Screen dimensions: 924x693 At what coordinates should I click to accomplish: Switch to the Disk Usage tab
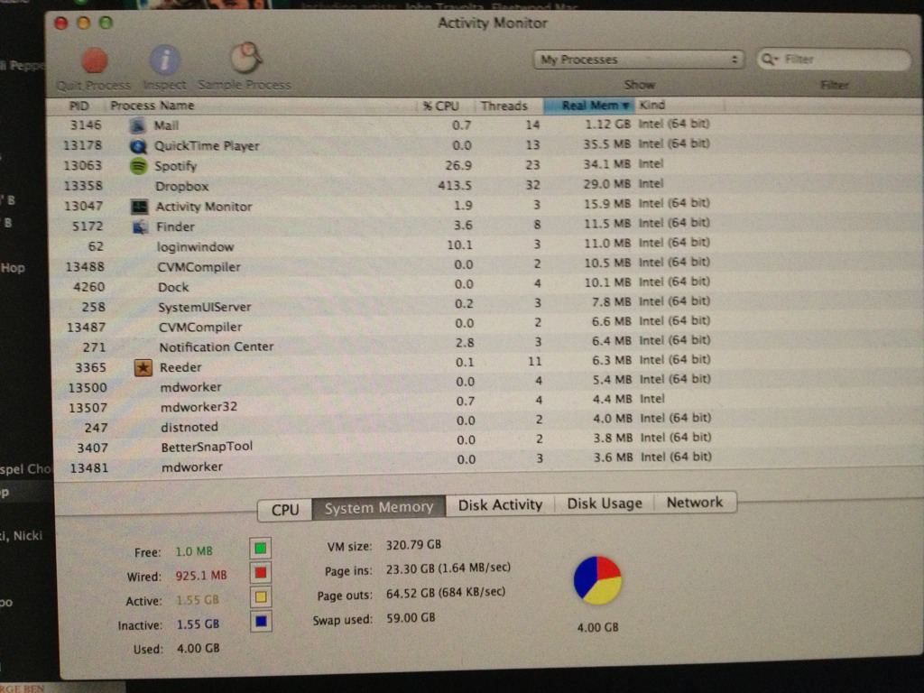pos(605,504)
